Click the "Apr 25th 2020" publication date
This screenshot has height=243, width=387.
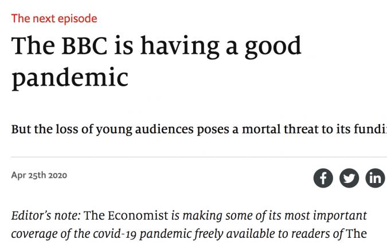39,175
